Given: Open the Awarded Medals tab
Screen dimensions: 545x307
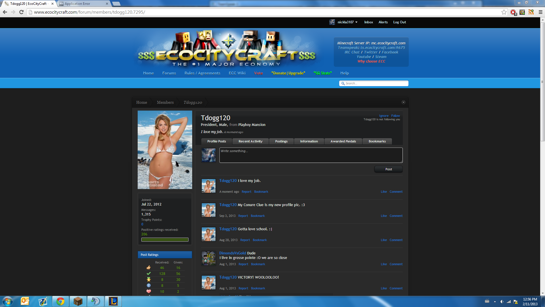Looking at the screenshot, I should click(343, 141).
